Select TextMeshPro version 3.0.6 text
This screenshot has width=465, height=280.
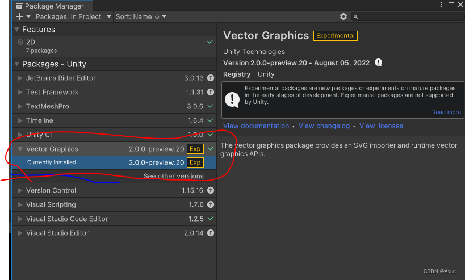(x=195, y=106)
